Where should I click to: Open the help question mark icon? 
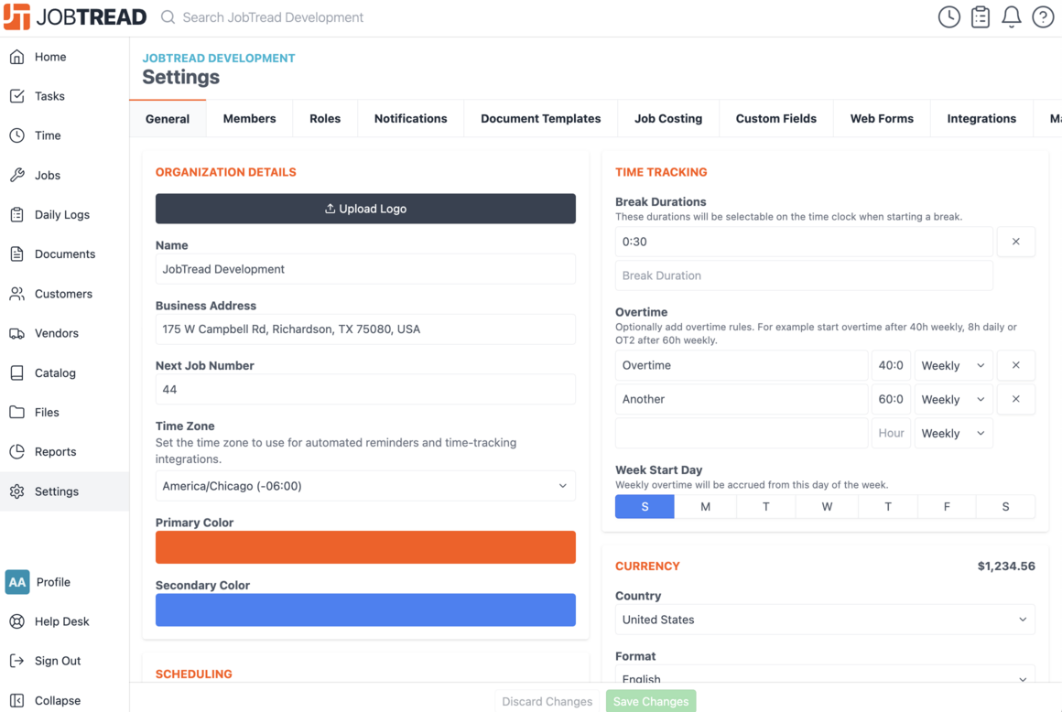coord(1043,16)
